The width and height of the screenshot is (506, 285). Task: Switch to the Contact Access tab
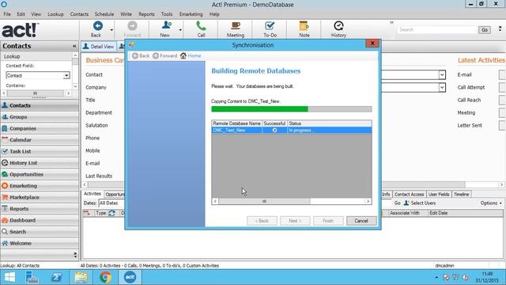coord(409,194)
